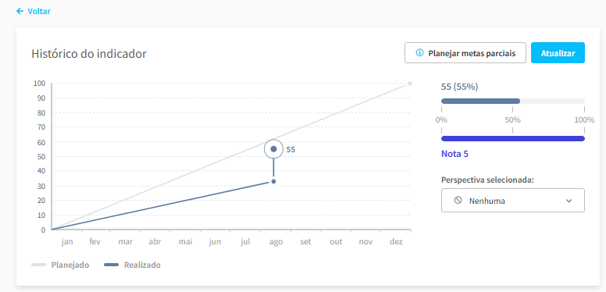Viewport: 606px width, 292px height.
Task: Click the chevron arrow in Nenhuma dropdown
Action: pos(569,201)
